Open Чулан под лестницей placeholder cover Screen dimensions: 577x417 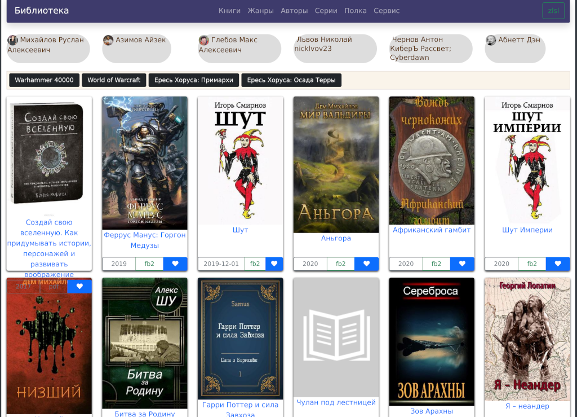click(336, 337)
